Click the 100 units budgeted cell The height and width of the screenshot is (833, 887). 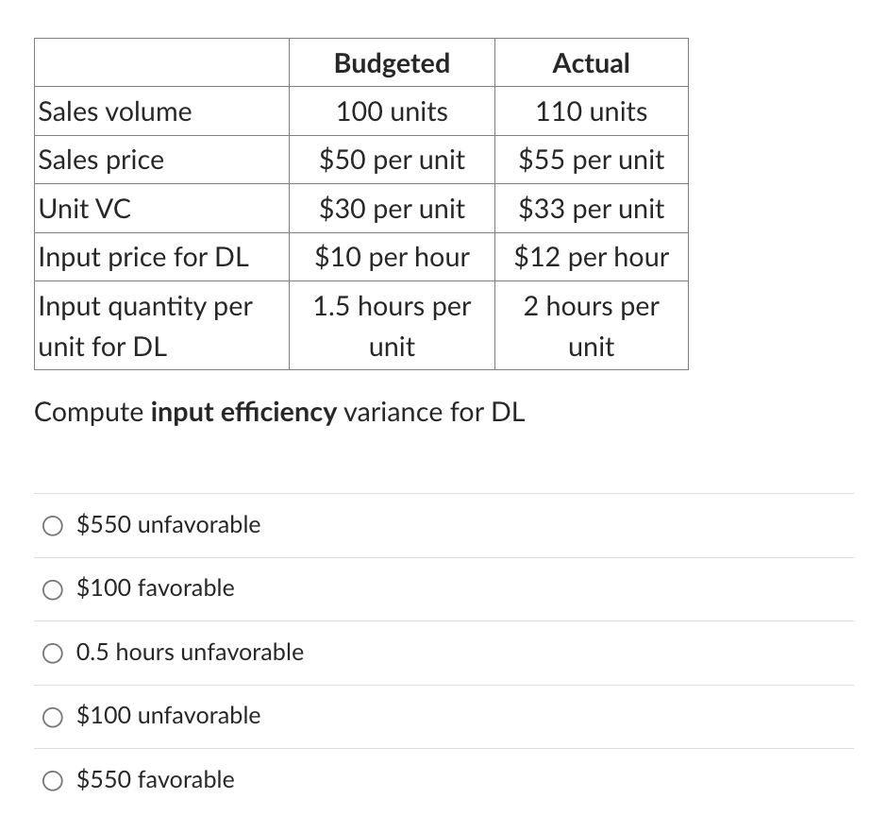point(391,111)
